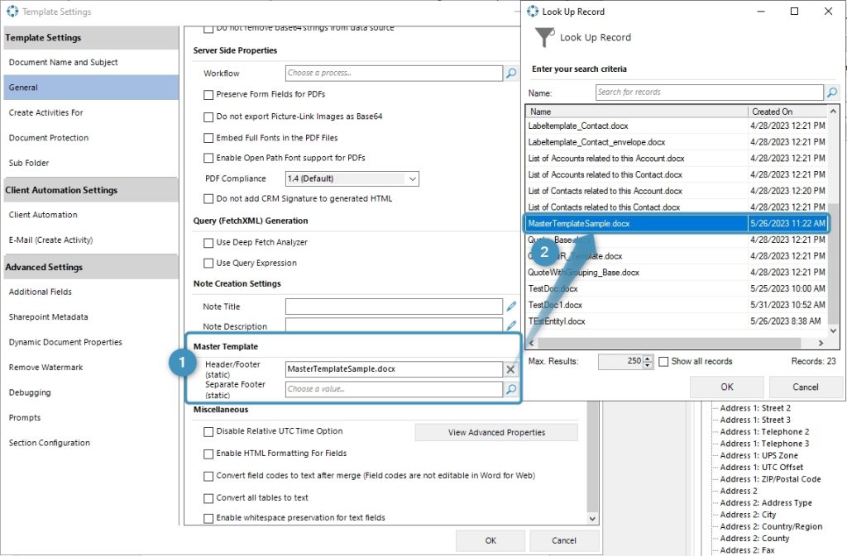This screenshot has height=556, width=847.
Task: Cancel the Template Settings dialog
Action: 564,540
